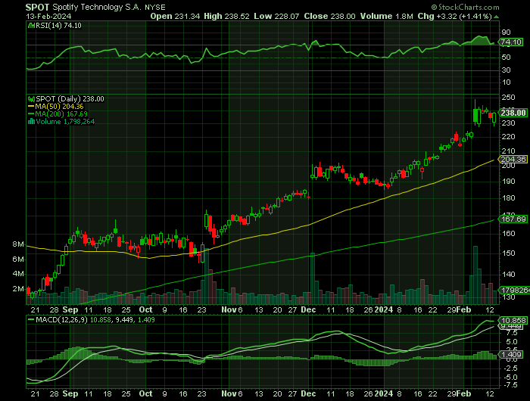Click the MA(50) 204.36 legend text
This screenshot has width=530, height=401.
click(59, 107)
